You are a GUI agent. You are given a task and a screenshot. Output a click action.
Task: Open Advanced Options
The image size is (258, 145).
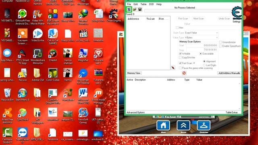click(135, 112)
